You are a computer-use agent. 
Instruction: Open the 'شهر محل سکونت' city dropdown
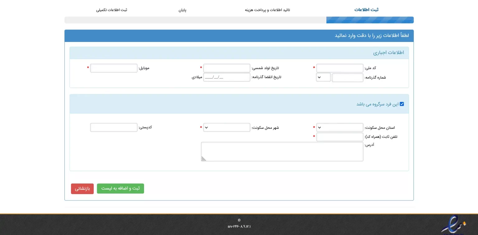click(227, 127)
